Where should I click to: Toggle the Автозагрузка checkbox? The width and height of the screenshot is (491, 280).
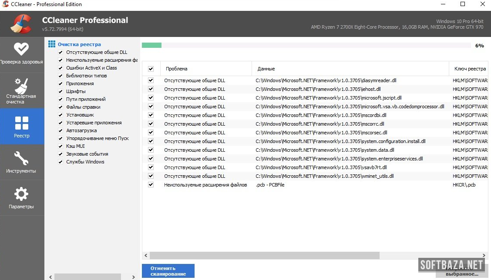click(61, 130)
